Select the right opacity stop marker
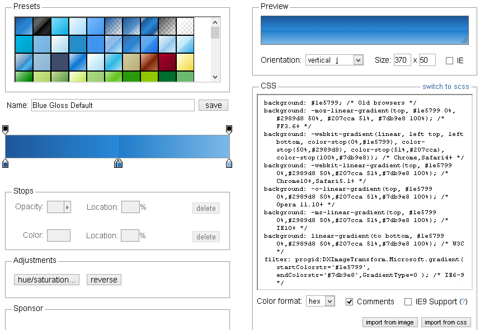The image size is (480, 330). pos(229,130)
